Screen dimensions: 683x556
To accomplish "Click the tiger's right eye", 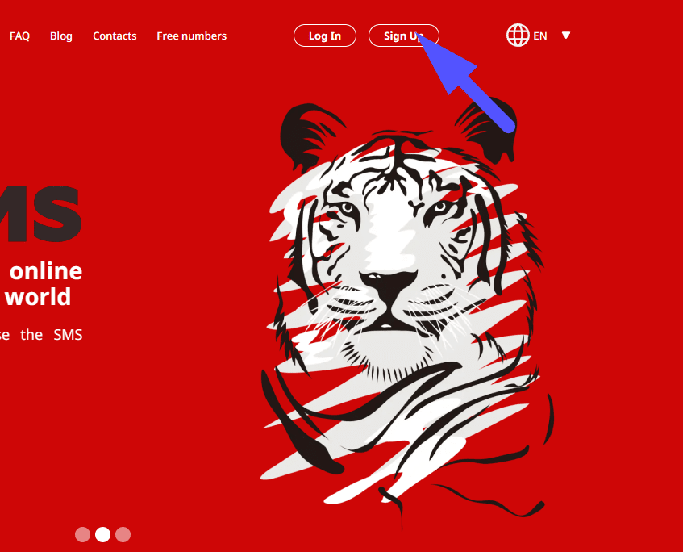I will tap(440, 207).
